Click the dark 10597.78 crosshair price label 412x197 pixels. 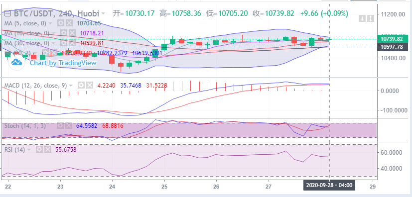pyautogui.click(x=393, y=47)
